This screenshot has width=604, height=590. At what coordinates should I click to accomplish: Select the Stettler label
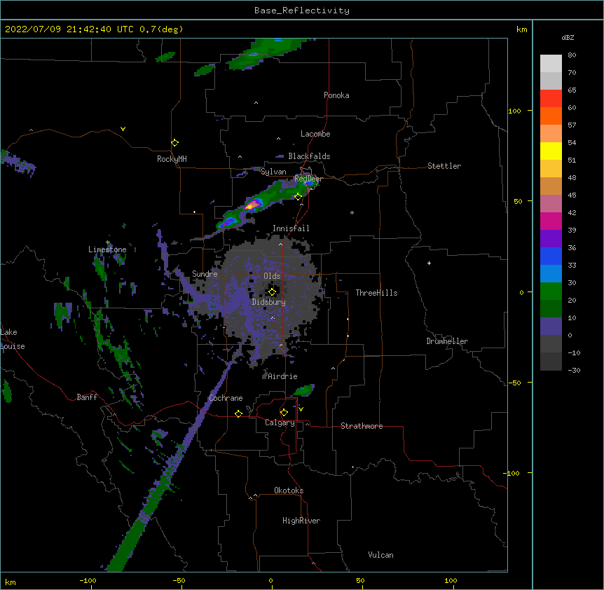click(444, 166)
